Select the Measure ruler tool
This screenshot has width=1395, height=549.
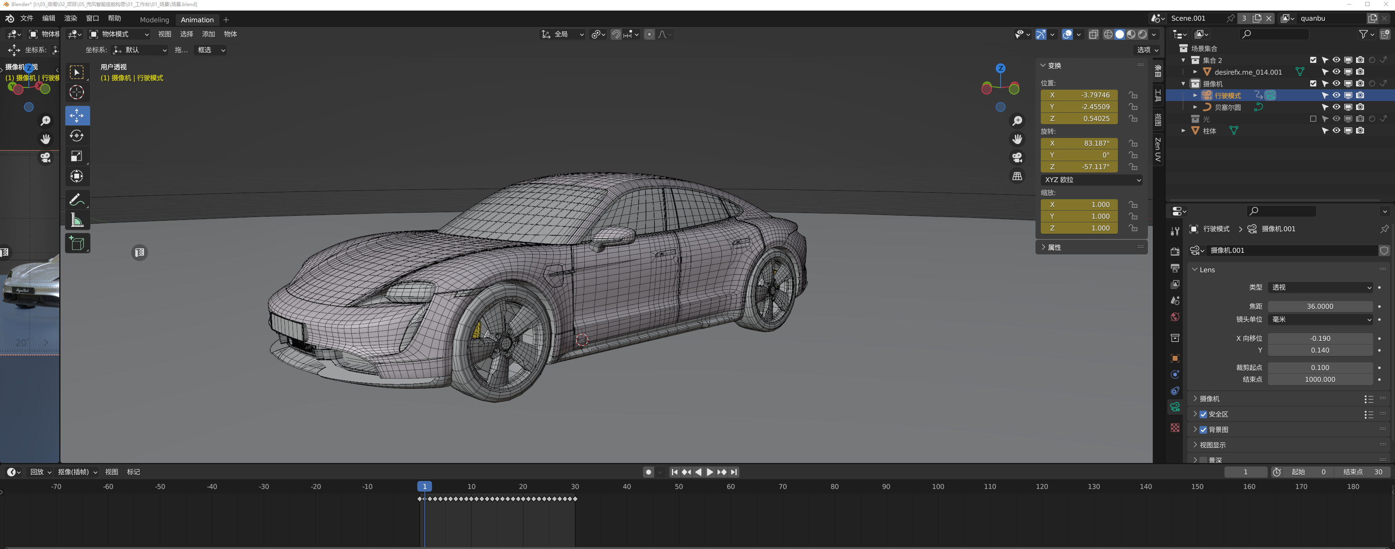77,220
